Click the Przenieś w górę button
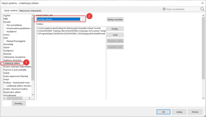The height and width of the screenshot is (117, 206). [115, 41]
